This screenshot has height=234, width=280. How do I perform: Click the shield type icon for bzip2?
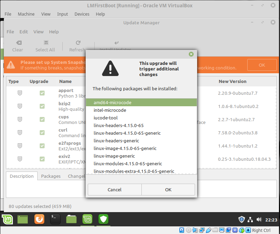click(x=20, y=106)
